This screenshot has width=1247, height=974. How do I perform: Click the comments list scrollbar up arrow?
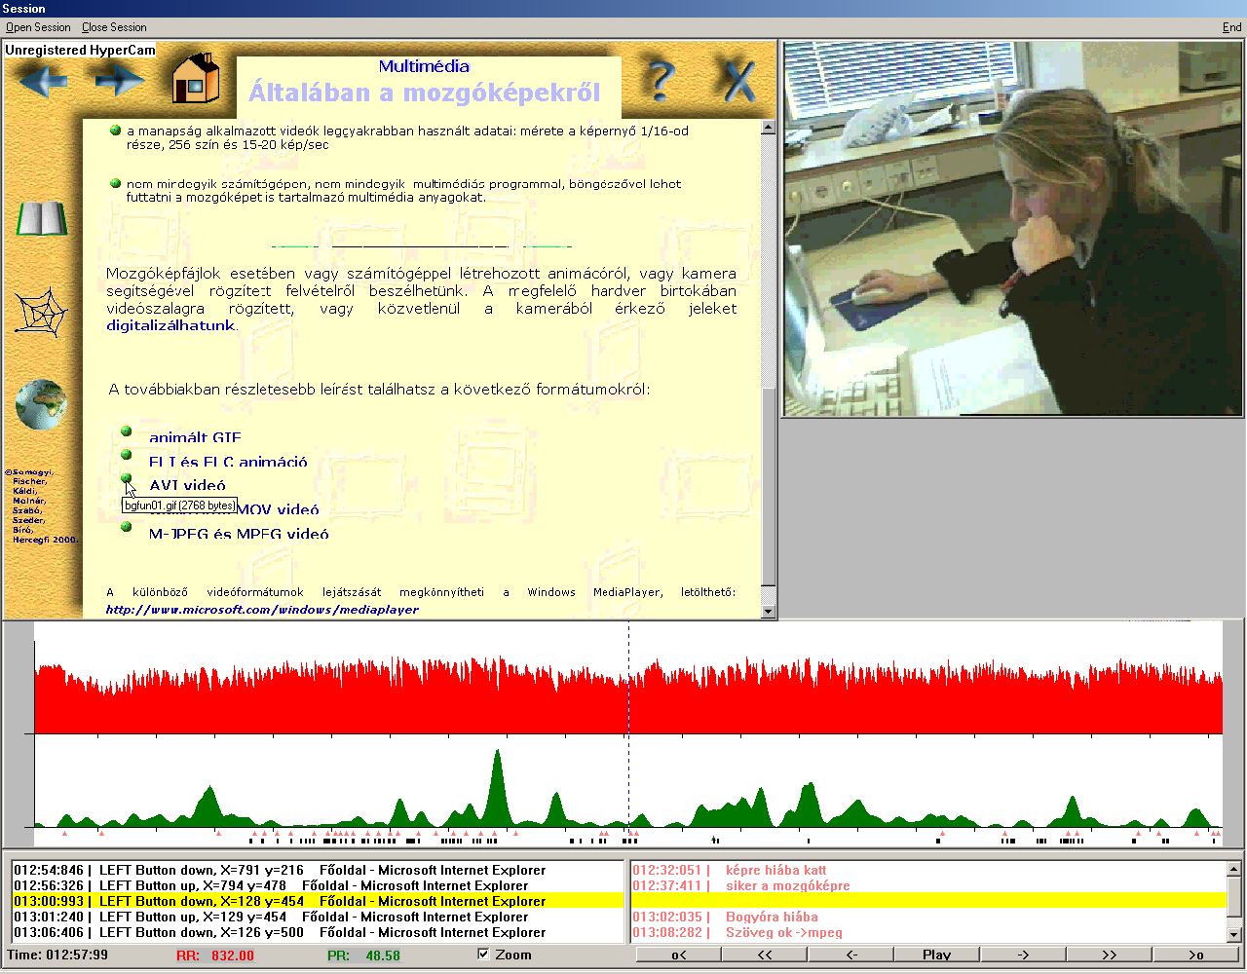click(1233, 869)
